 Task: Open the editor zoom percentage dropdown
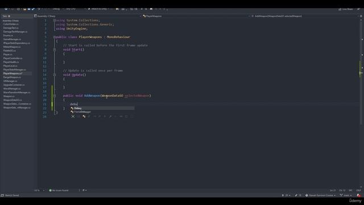[39, 190]
